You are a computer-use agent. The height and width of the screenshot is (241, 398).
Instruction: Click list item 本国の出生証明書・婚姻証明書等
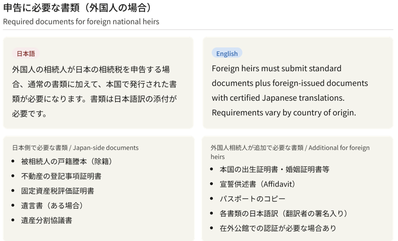[274, 169]
